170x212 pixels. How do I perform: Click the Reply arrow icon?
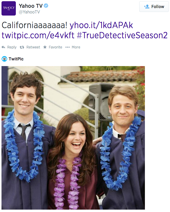point(3,47)
